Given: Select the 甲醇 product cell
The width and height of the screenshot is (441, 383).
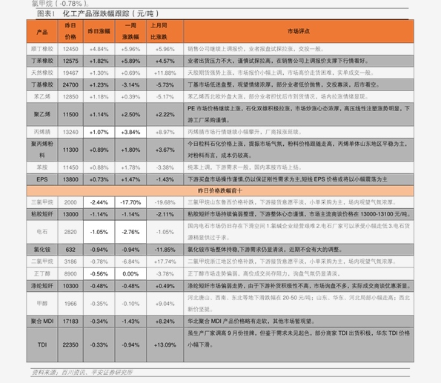Looking at the screenshot, I should [x=42, y=304].
